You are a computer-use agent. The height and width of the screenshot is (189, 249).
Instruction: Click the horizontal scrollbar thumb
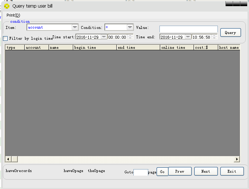coord(14,159)
